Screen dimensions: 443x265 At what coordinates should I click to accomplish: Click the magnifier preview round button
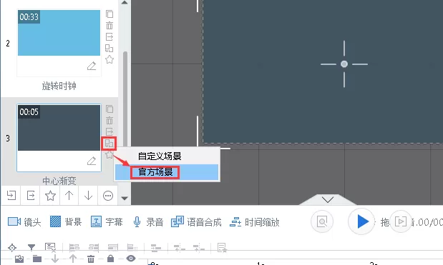pos(322,221)
